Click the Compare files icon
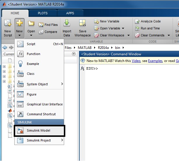This screenshot has width=179, height=161. [41, 32]
